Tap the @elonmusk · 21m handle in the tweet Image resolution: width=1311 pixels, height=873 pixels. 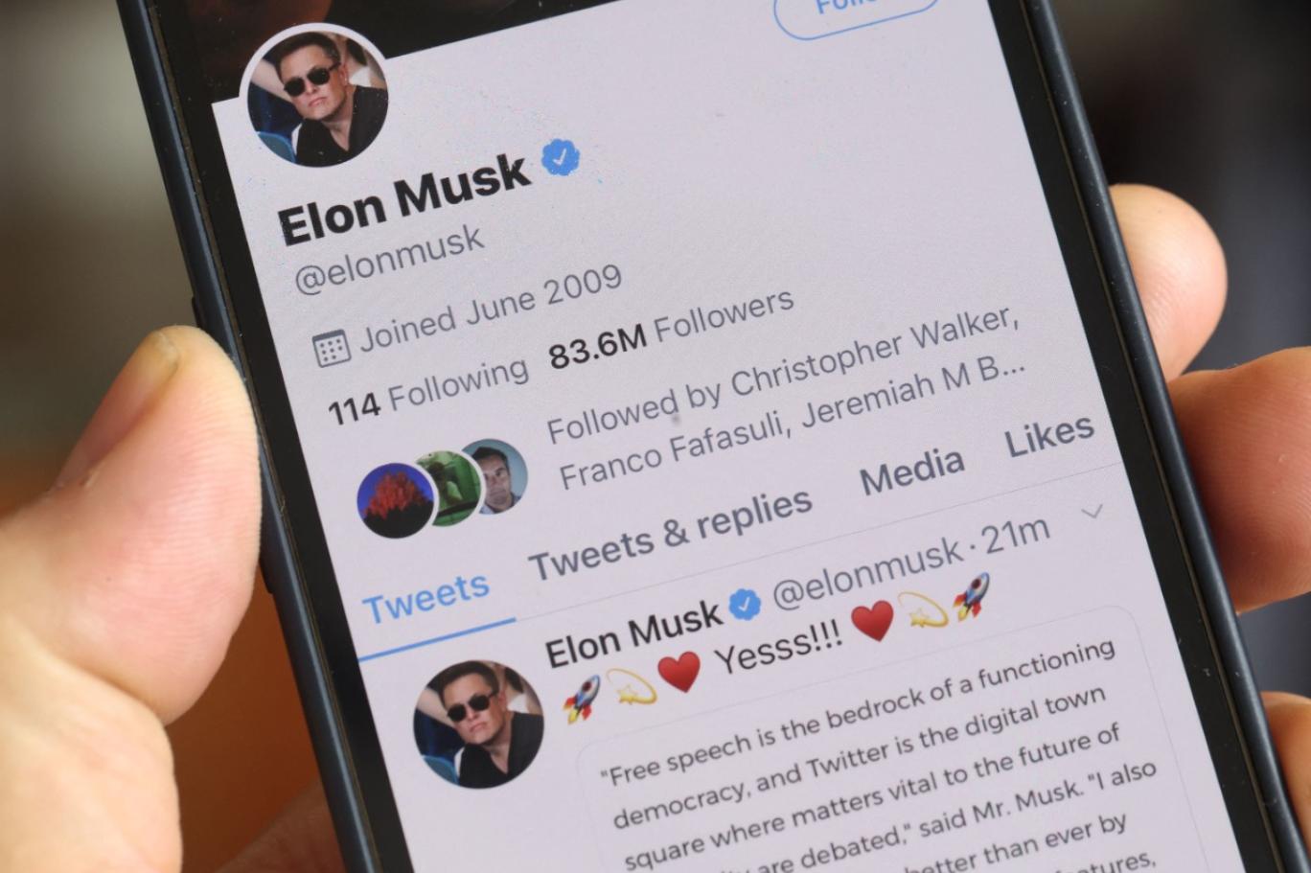coord(911,565)
